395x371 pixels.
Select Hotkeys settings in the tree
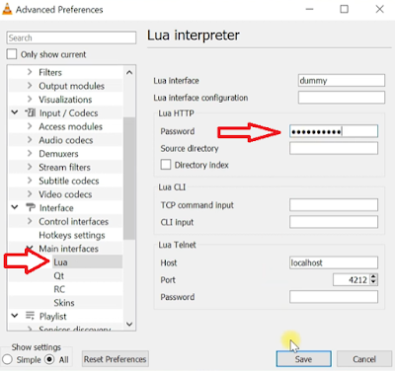[72, 235]
